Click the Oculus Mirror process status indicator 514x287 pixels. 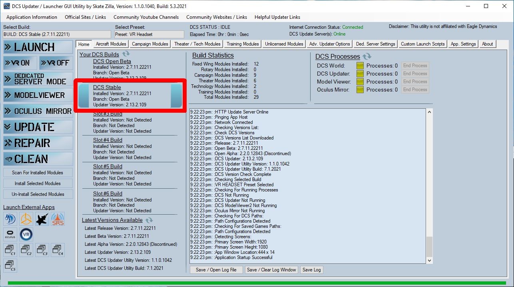[x=360, y=90]
